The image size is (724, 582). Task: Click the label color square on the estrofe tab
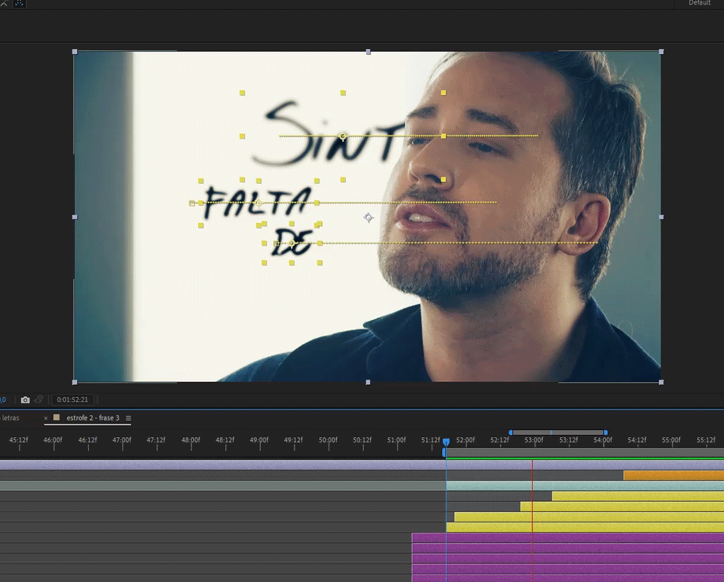(56, 417)
